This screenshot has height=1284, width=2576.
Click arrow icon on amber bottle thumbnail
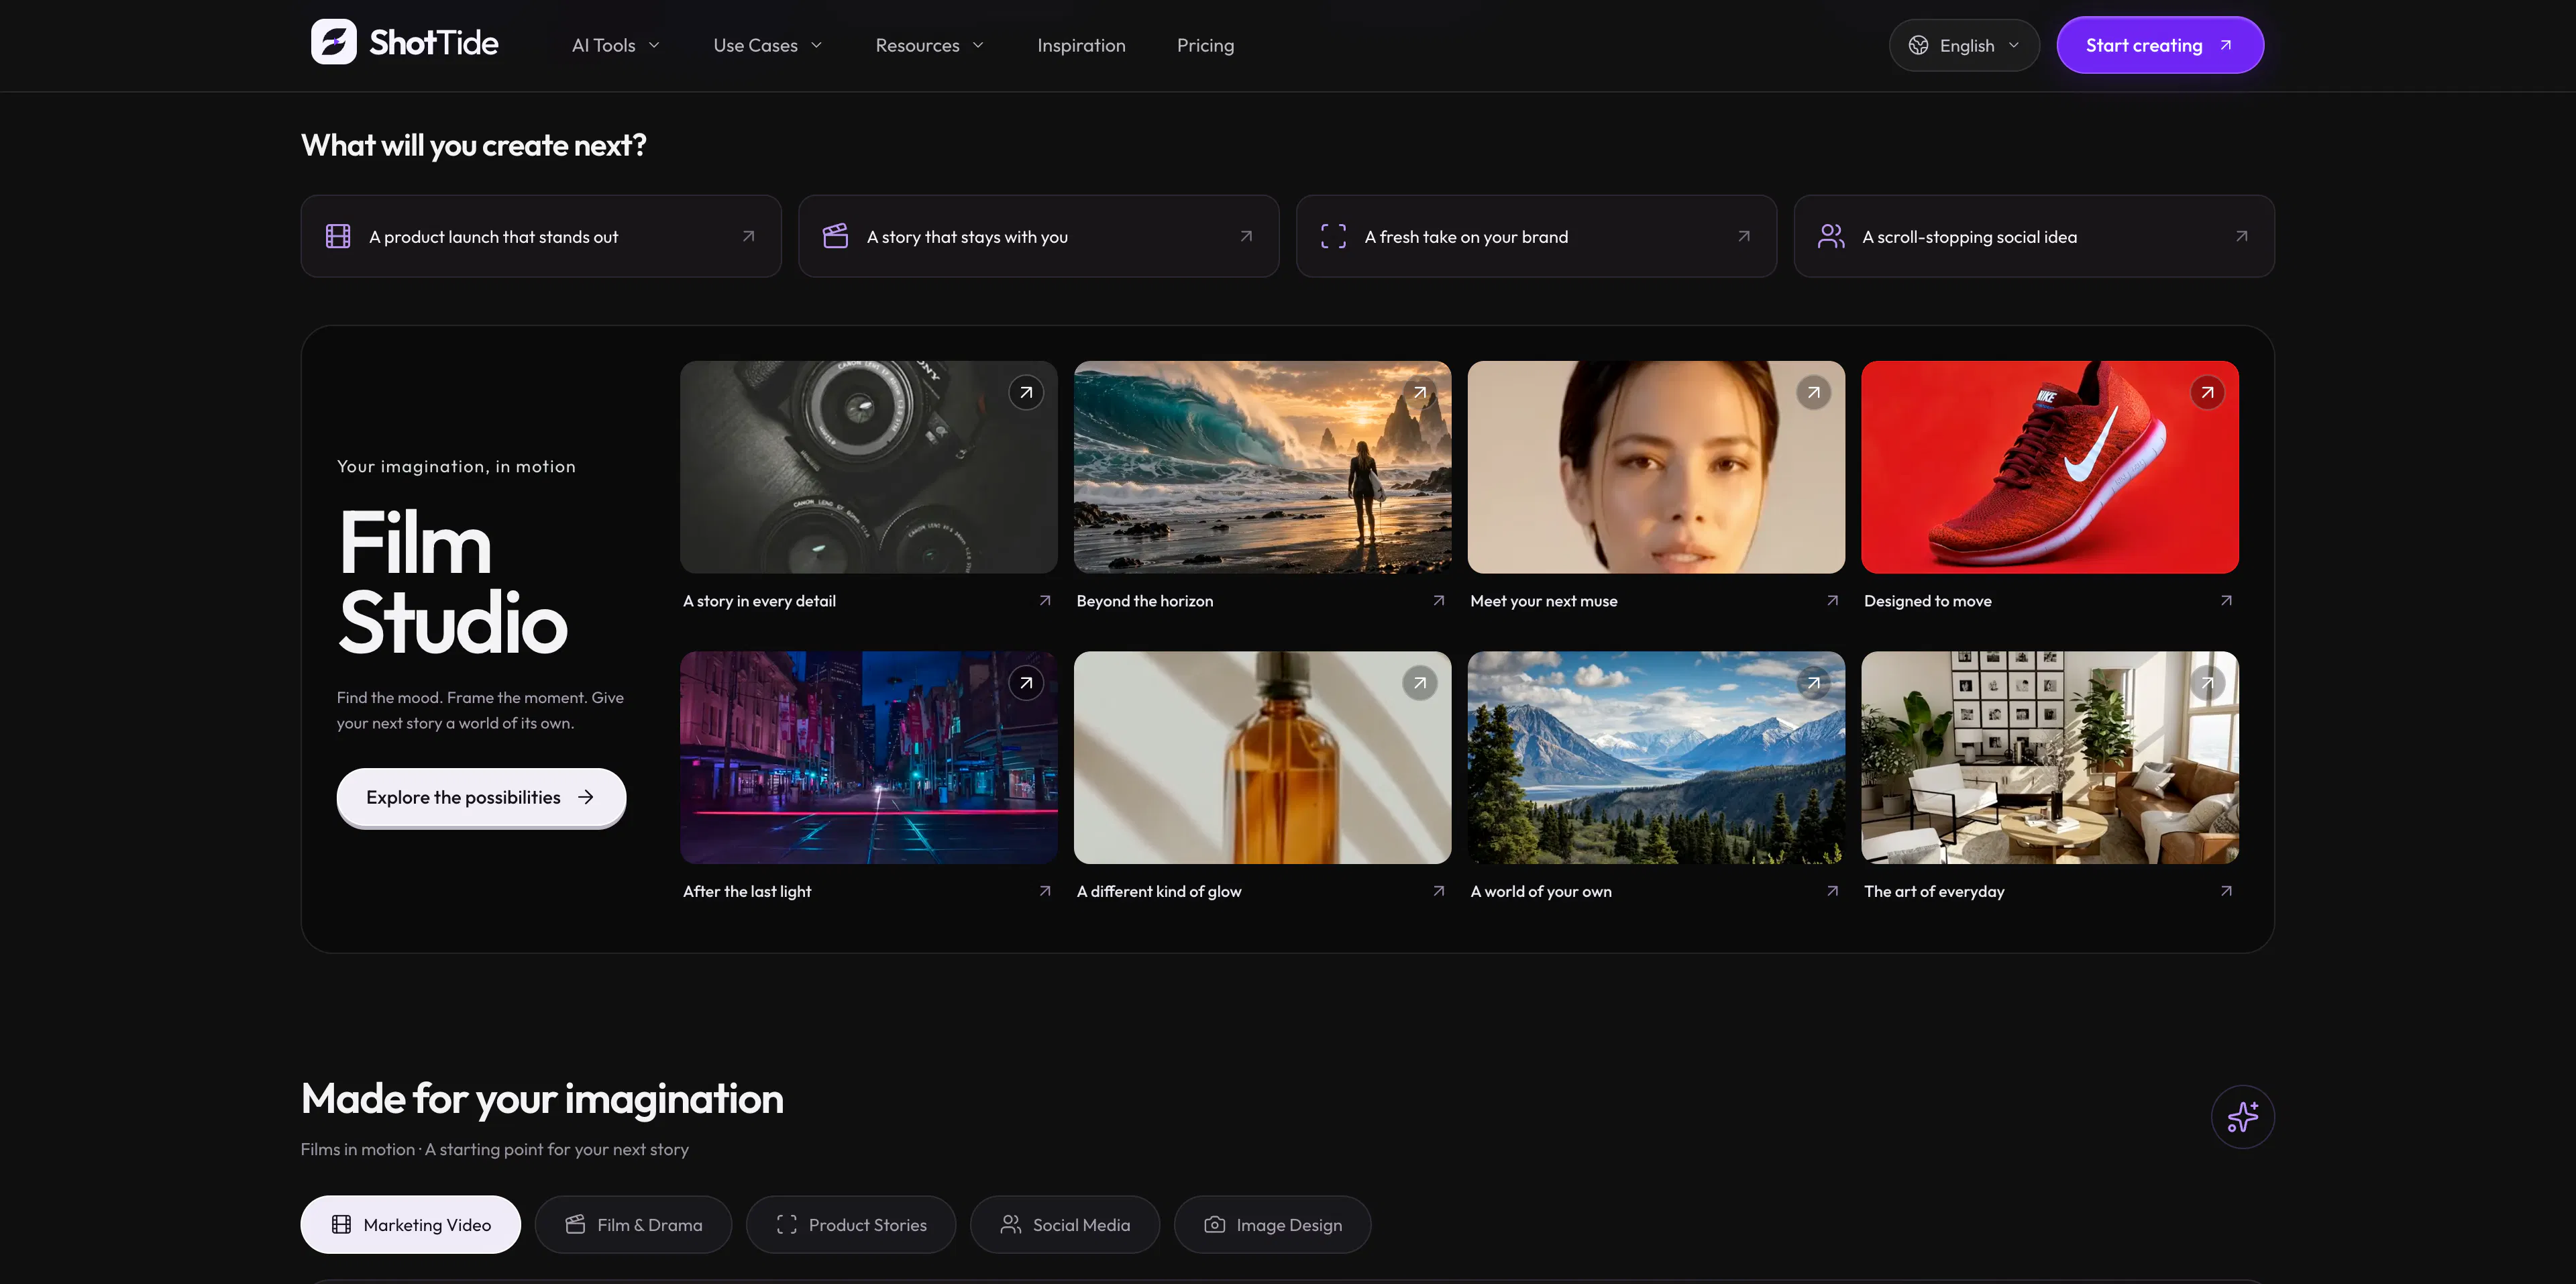tap(1419, 683)
